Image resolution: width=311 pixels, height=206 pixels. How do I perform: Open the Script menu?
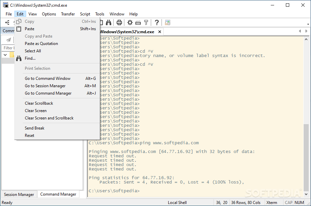pyautogui.click(x=85, y=14)
